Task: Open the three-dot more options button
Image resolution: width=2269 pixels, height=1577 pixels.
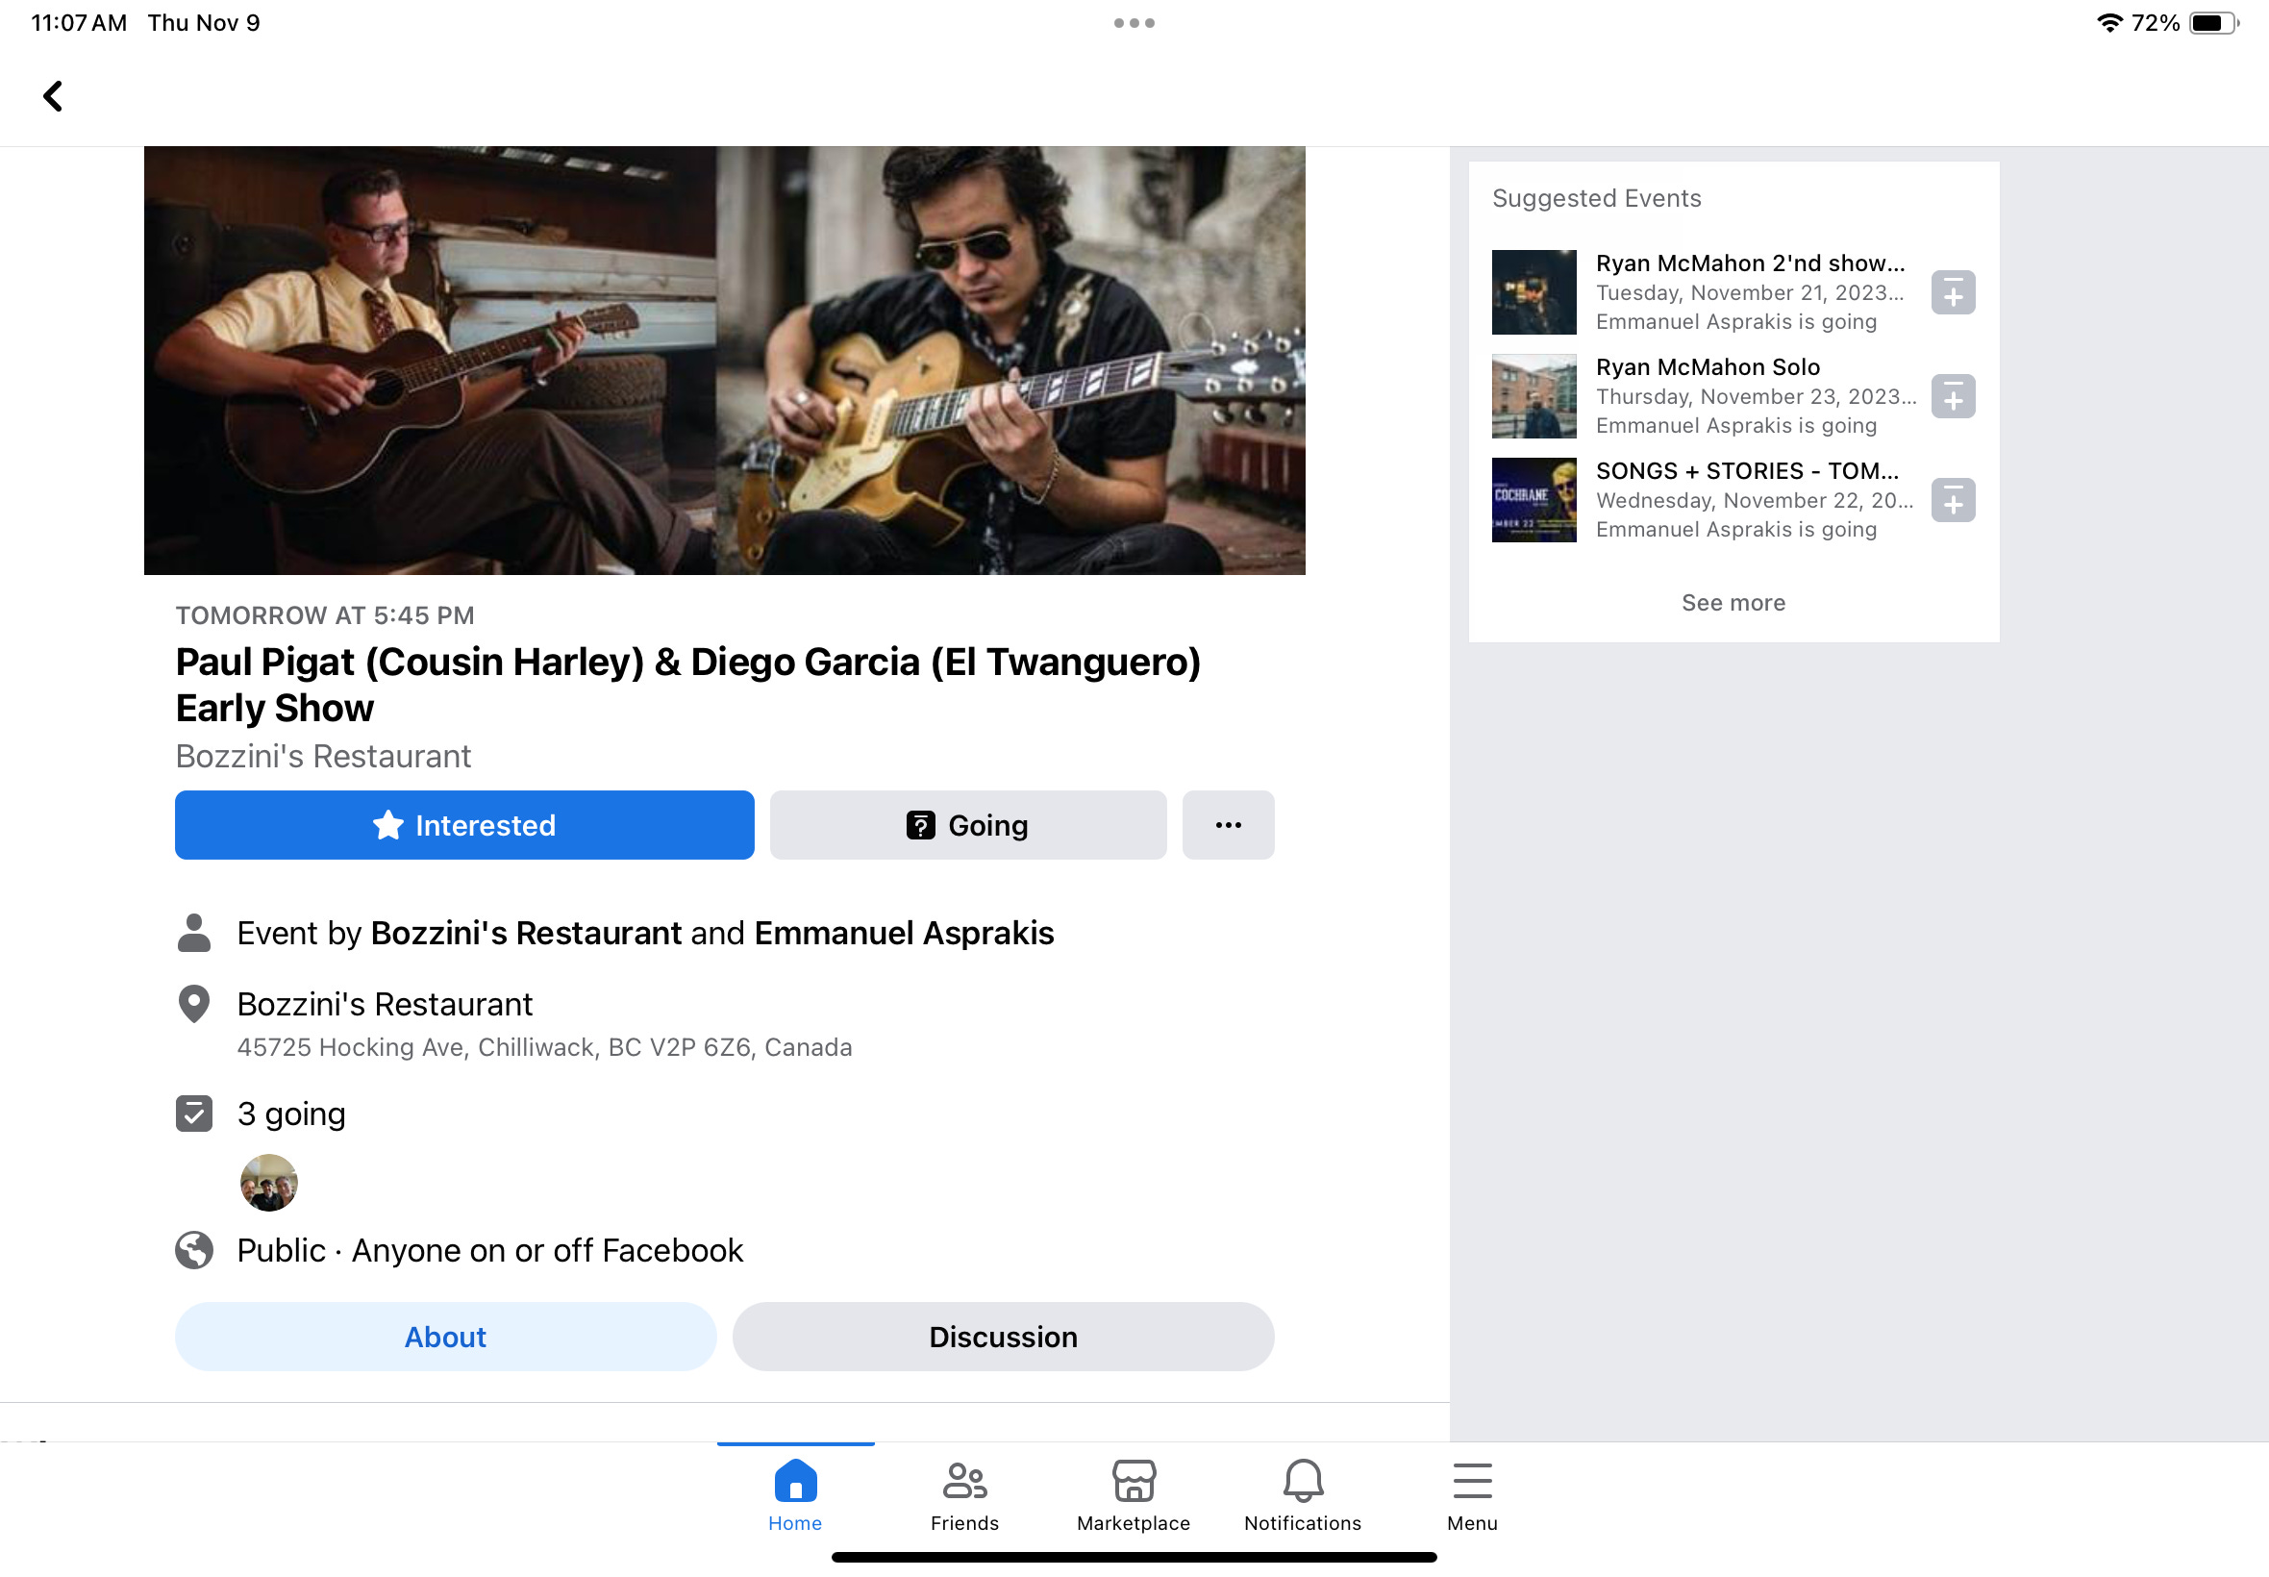Action: [x=1228, y=825]
